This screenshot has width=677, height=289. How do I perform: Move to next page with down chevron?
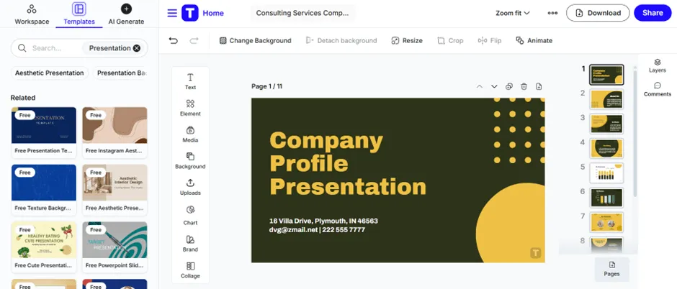[494, 86]
